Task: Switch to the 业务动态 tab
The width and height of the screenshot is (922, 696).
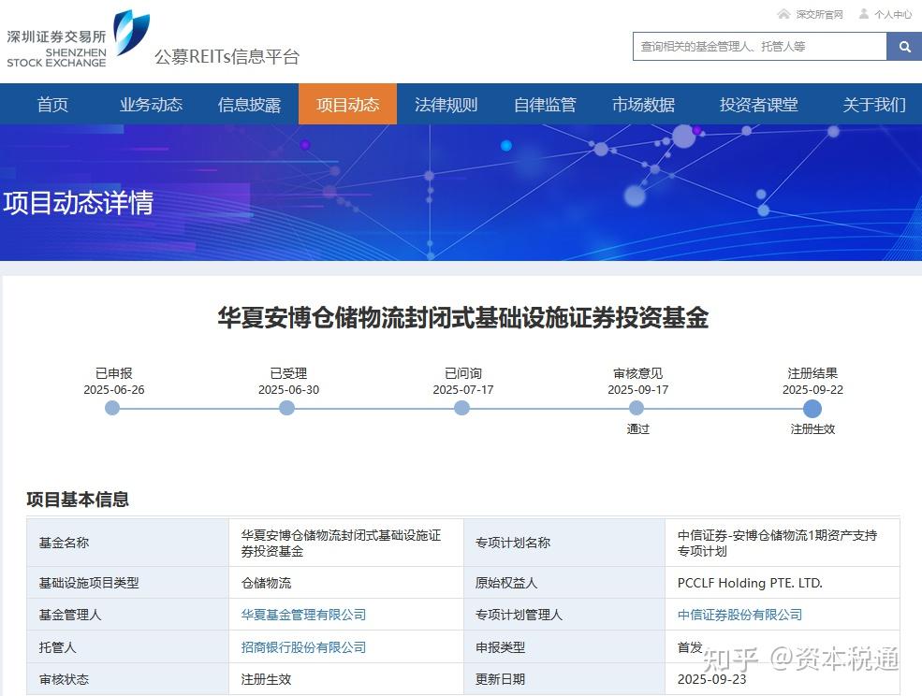Action: click(151, 104)
